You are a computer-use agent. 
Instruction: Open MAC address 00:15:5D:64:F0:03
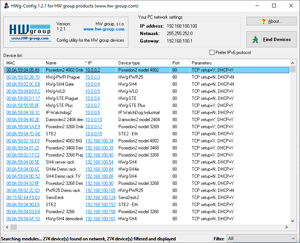click(x=23, y=198)
